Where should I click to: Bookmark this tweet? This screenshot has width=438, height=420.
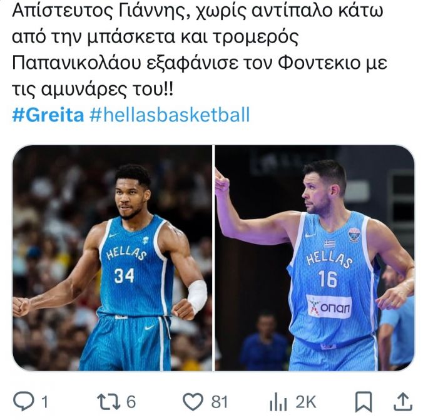(x=364, y=402)
